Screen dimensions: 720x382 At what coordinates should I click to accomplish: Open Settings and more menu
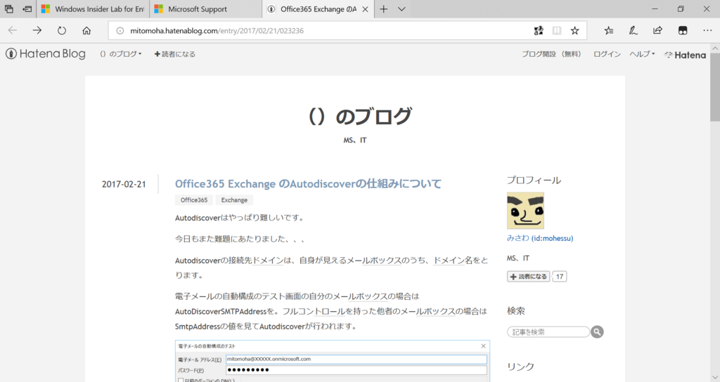coord(707,31)
